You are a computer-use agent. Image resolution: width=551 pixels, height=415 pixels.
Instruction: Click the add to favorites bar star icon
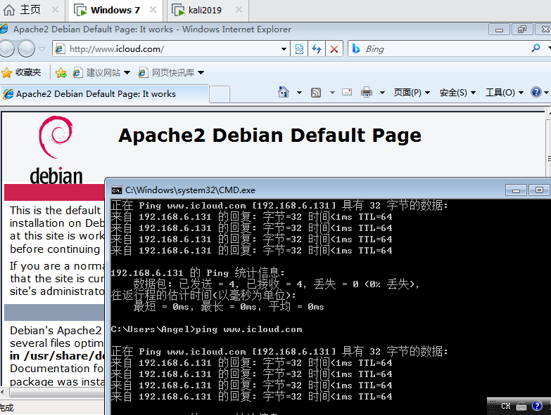coord(61,72)
